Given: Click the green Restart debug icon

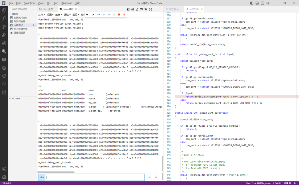Looking at the screenshot, I should tap(114, 15).
